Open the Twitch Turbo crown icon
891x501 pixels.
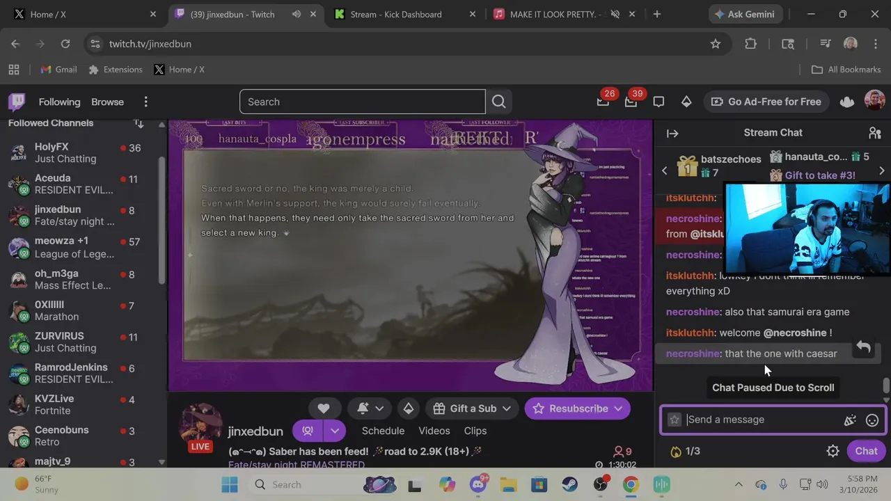click(x=847, y=102)
